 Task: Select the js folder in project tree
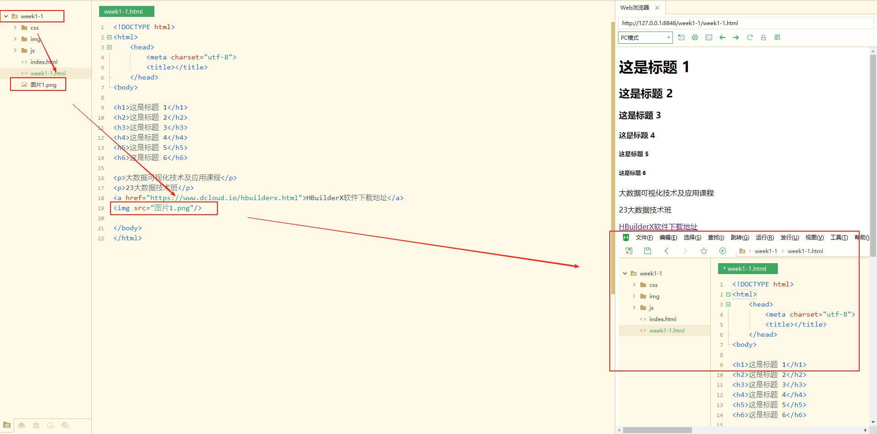tap(32, 51)
